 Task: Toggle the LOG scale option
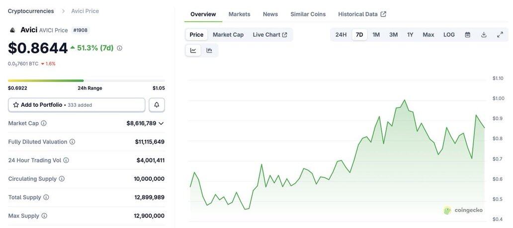(x=449, y=35)
